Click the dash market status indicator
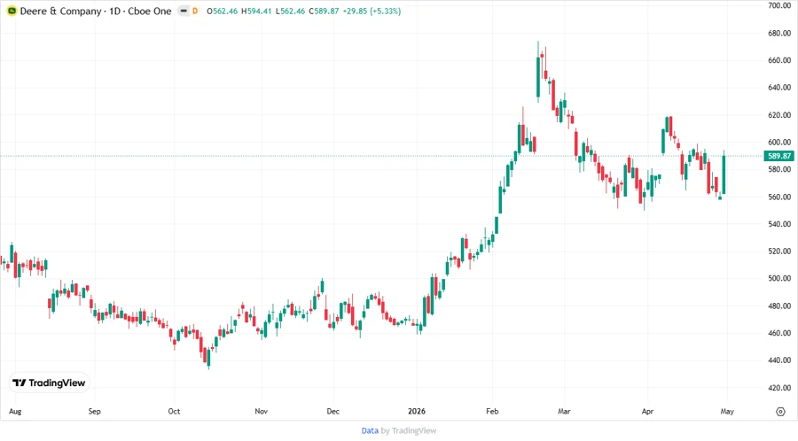This screenshot has width=798, height=441. [x=184, y=11]
